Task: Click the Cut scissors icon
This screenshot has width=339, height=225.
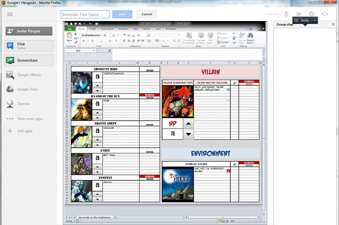Action: click(x=76, y=34)
